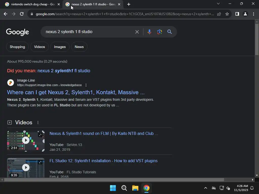This screenshot has width=259, height=194.
Task: Click the Google search input field
Action: tap(89, 32)
